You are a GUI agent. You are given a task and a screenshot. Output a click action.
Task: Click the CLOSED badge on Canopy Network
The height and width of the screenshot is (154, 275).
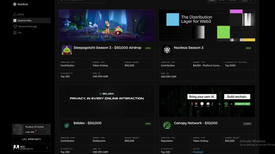(247, 124)
